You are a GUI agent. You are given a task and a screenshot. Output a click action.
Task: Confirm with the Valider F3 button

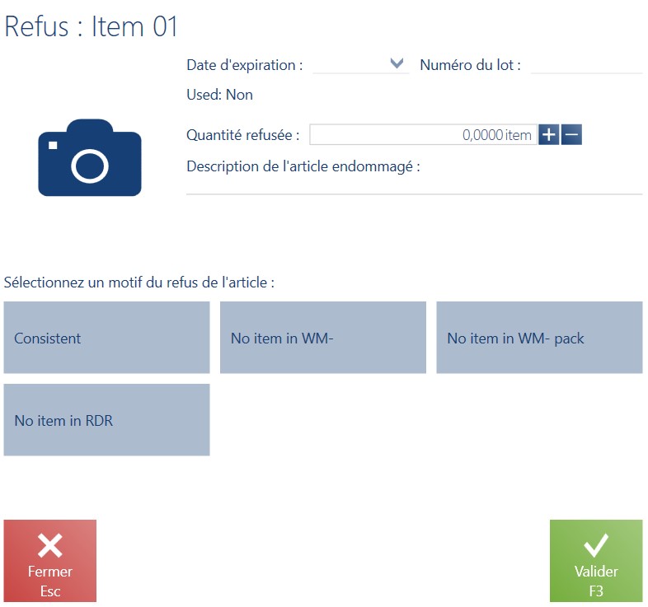tap(596, 561)
